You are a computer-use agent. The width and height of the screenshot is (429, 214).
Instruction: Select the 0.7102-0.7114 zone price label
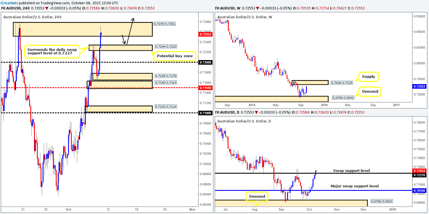(x=166, y=106)
